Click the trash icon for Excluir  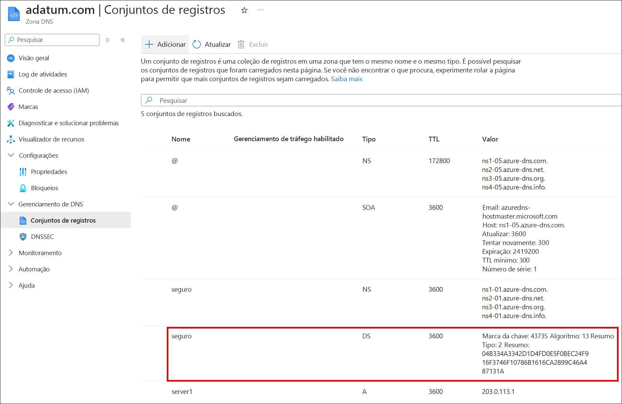tap(241, 44)
